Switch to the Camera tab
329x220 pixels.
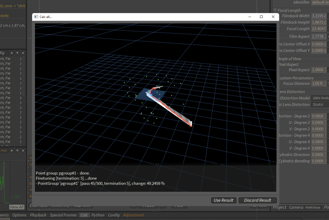[296, 207]
